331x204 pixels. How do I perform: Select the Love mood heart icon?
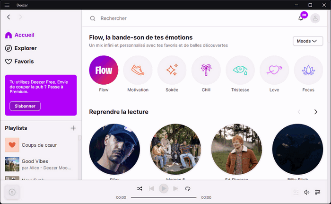274,70
